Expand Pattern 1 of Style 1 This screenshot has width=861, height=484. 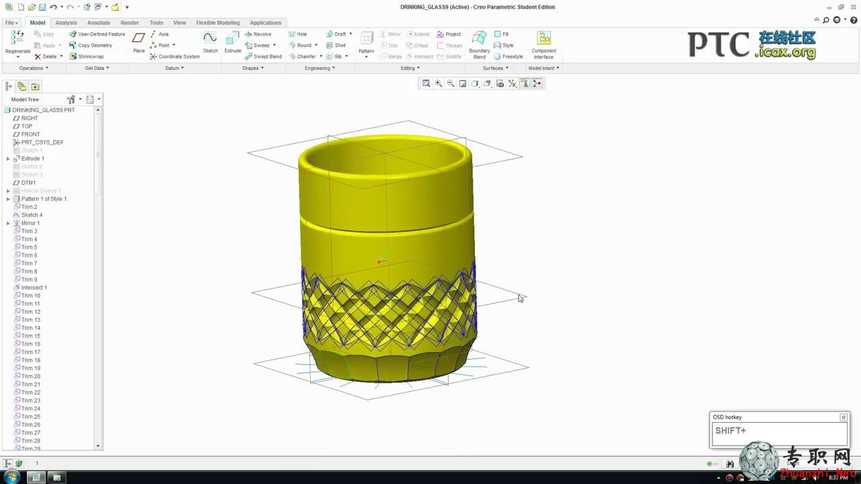pyautogui.click(x=8, y=199)
